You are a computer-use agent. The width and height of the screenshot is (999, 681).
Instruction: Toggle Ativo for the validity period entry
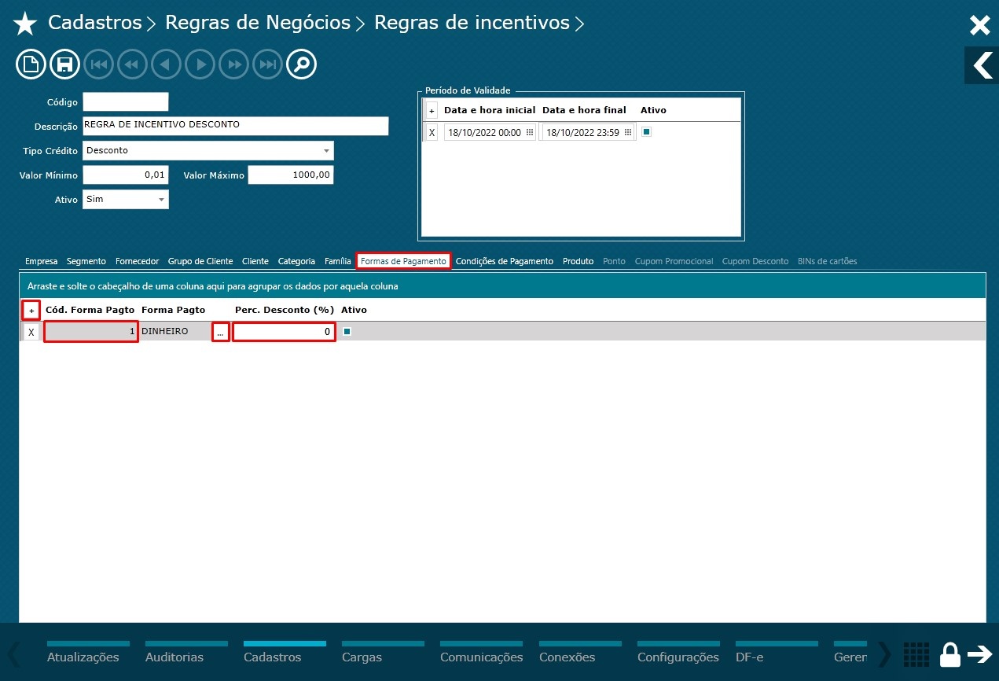pyautogui.click(x=645, y=132)
